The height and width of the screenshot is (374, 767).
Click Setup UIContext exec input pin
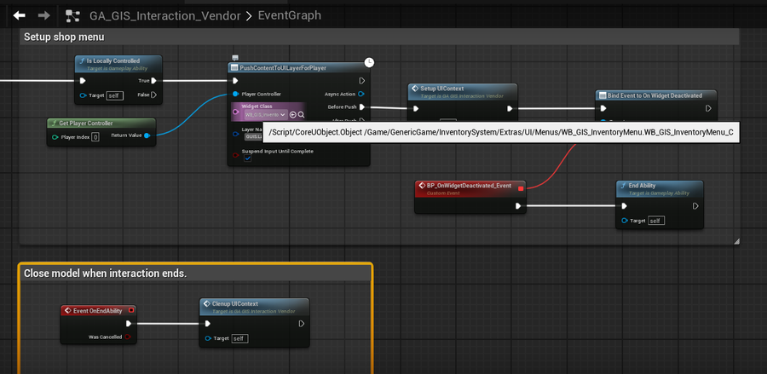[x=416, y=108]
